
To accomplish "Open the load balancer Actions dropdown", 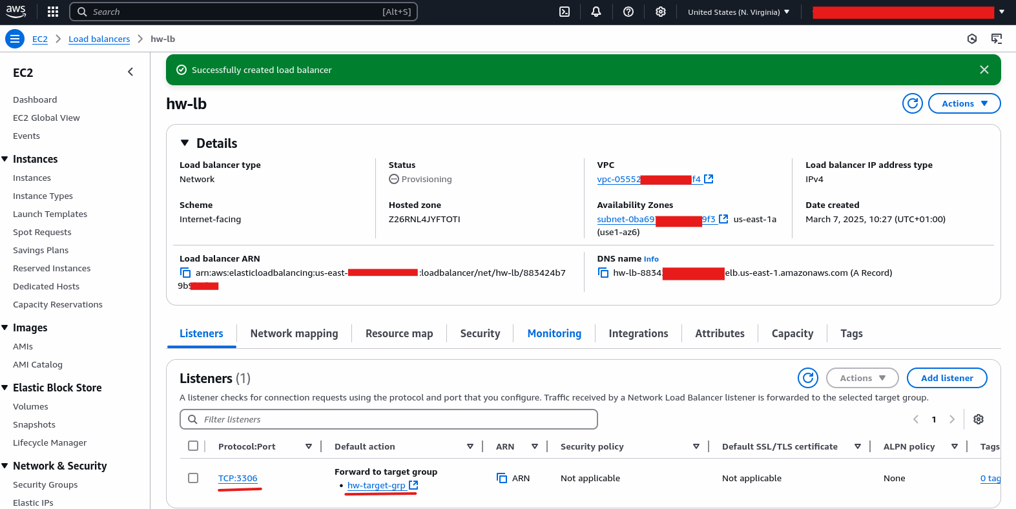I will (x=964, y=103).
